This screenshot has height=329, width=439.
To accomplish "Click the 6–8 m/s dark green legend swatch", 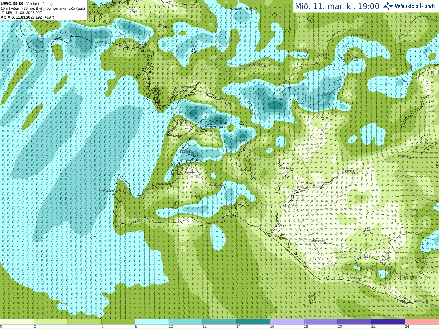I will pos(118,321).
